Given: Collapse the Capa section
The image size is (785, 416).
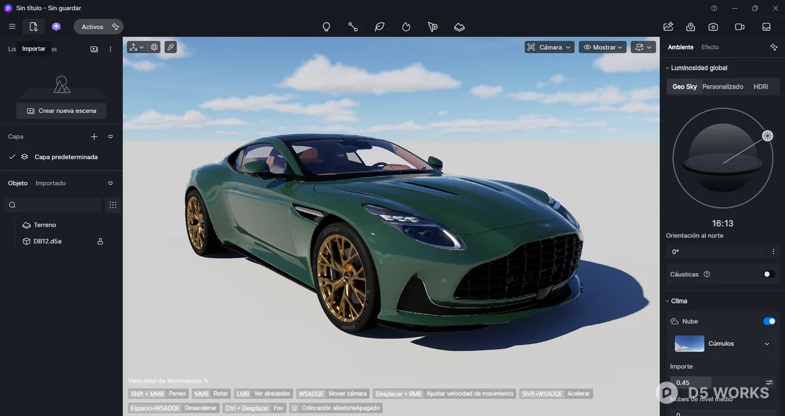Looking at the screenshot, I should (110, 137).
